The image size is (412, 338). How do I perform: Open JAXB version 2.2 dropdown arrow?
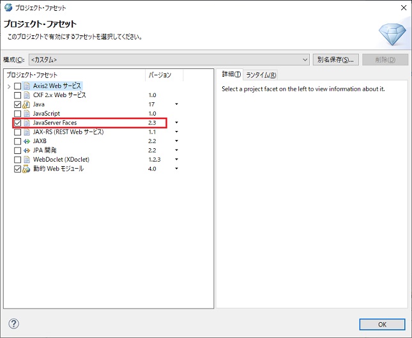click(176, 141)
